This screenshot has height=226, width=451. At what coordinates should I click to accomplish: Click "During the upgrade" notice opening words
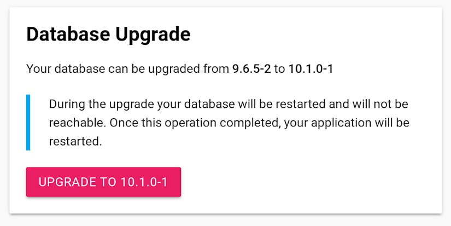(102, 104)
